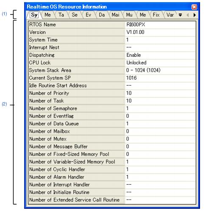Open the Var tab
217x216 pixels.
[x=170, y=15]
